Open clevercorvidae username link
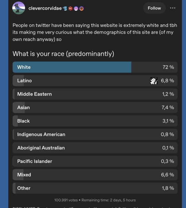 (45, 8)
